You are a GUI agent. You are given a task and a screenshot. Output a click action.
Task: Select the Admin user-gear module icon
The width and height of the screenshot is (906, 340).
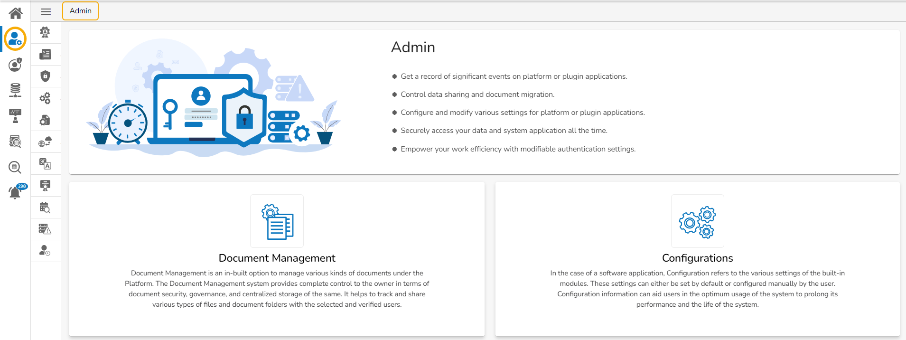[15, 38]
